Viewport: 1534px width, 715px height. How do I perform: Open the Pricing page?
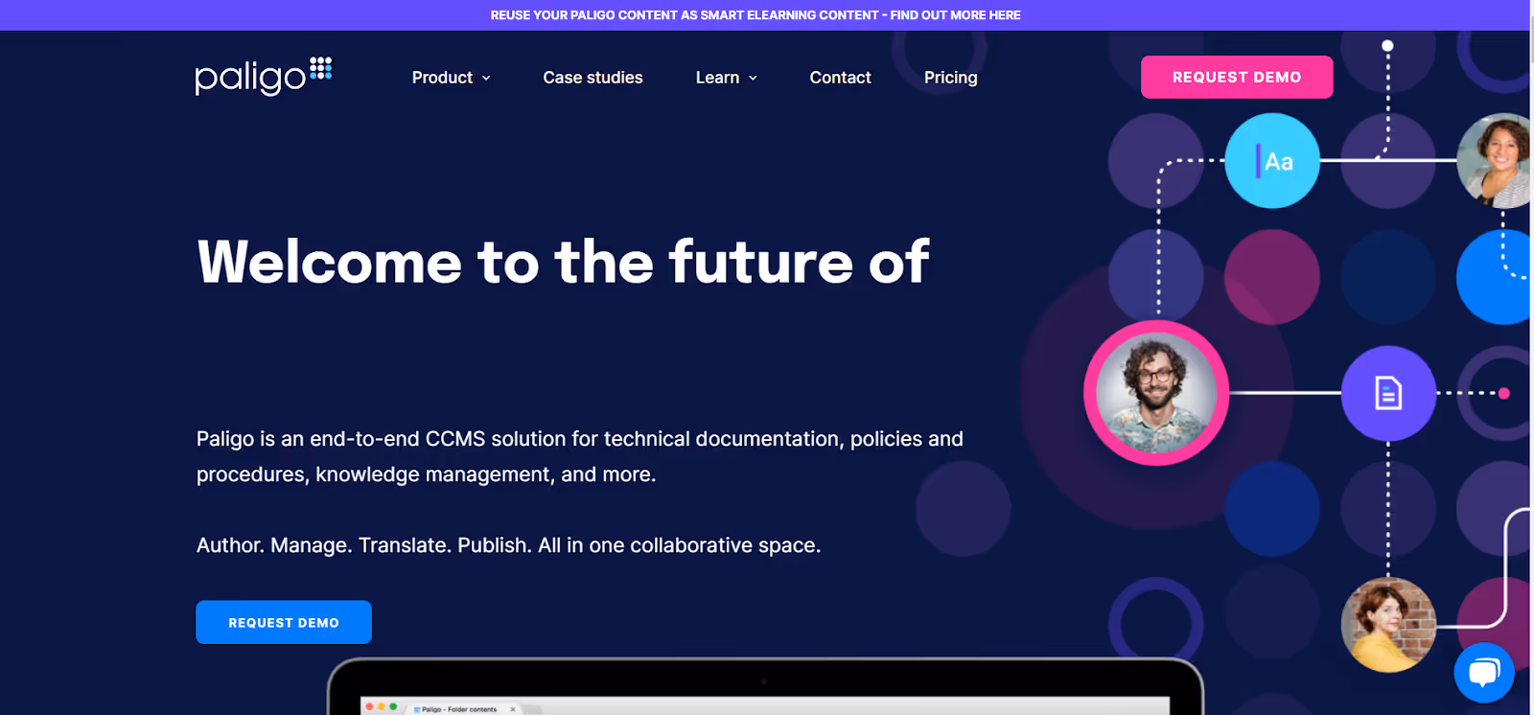coord(950,78)
